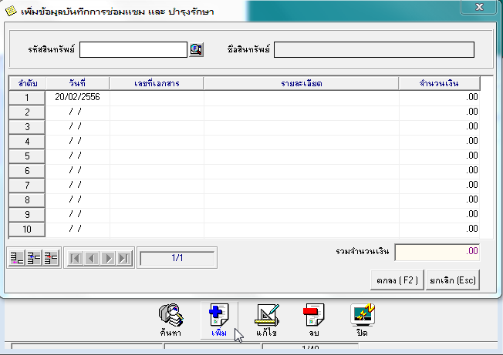This screenshot has height=355, width=503.
Task: Click the date cell 20/02/2556 in row 1
Action: point(78,98)
